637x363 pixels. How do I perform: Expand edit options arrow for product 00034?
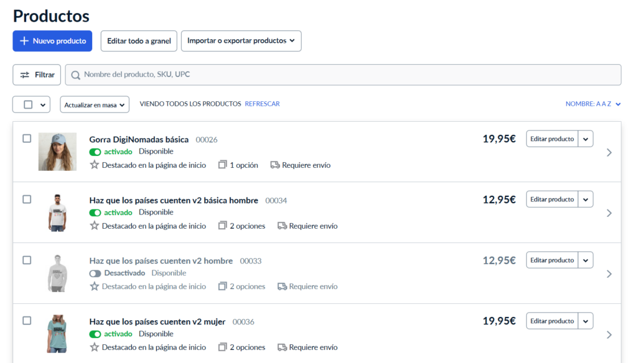point(586,200)
